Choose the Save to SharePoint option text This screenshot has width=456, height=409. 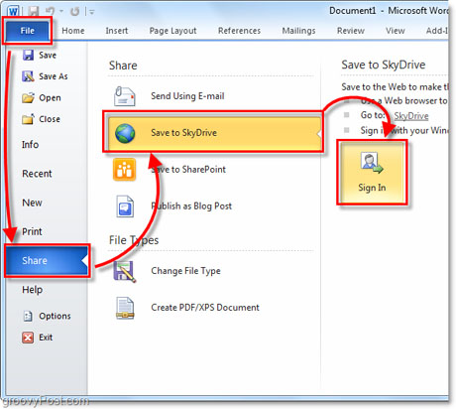188,170
